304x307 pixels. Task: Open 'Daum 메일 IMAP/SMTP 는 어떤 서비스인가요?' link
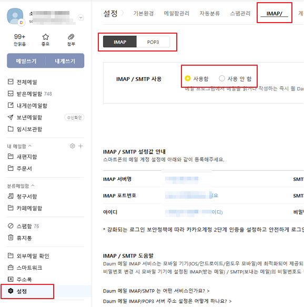click(x=156, y=291)
